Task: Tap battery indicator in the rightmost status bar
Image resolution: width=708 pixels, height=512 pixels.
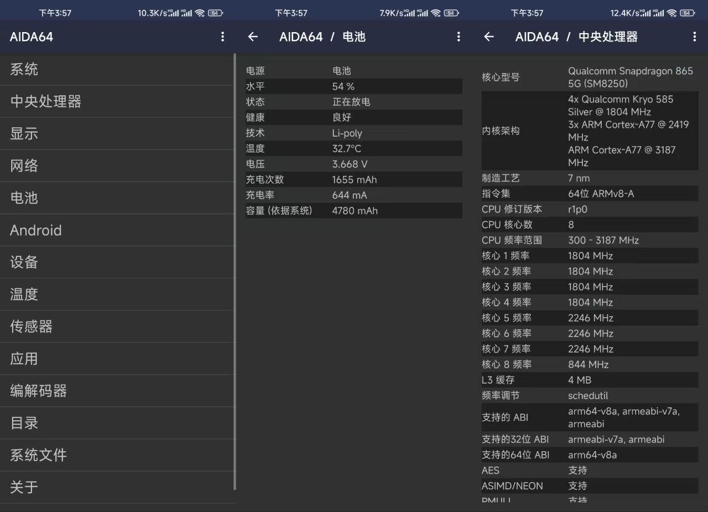Action: coord(688,13)
